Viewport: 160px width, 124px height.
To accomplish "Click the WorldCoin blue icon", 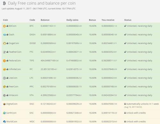I will [4, 121].
